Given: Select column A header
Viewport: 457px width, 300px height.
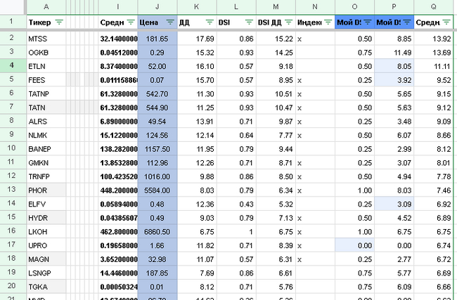Looking at the screenshot, I should [46, 7].
